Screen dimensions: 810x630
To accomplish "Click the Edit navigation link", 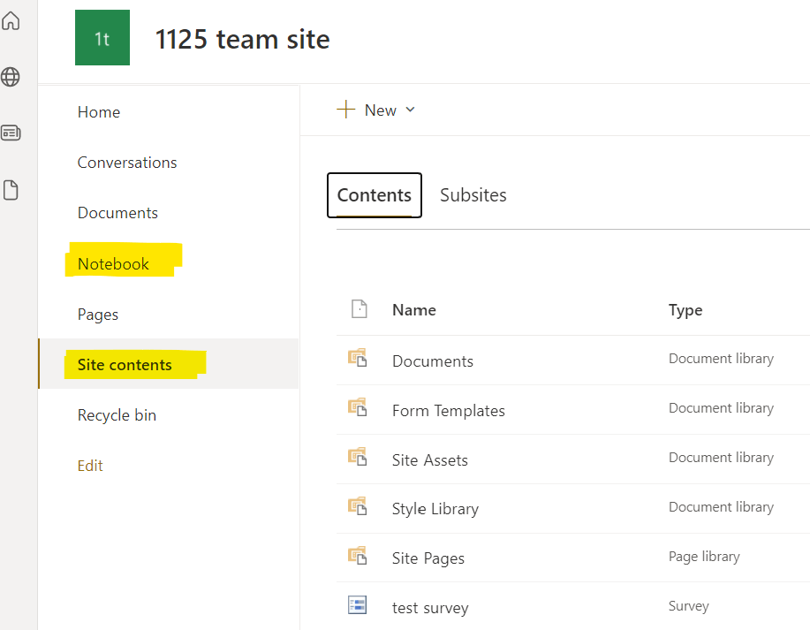I will 90,466.
